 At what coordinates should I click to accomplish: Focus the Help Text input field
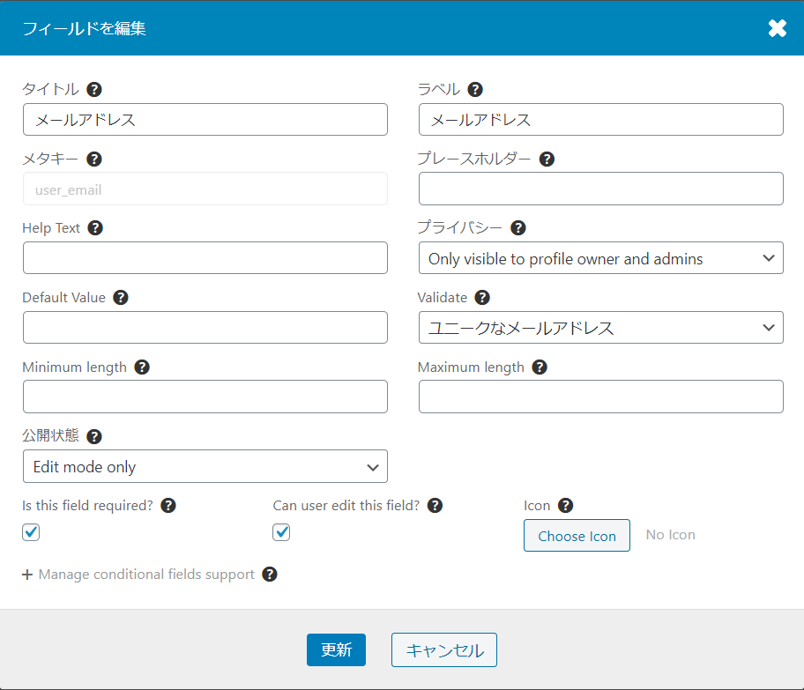(205, 258)
